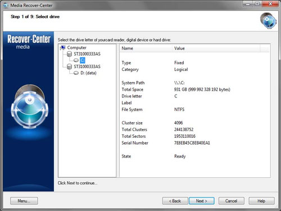Click the Media Recover-Center title bar icon
281x211 pixels.
click(x=6, y=5)
